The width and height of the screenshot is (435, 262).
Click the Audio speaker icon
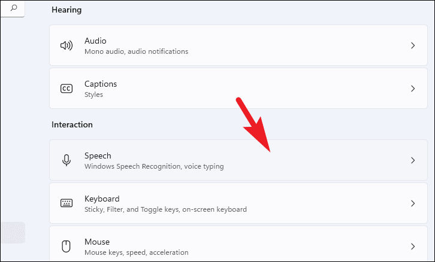coord(67,45)
